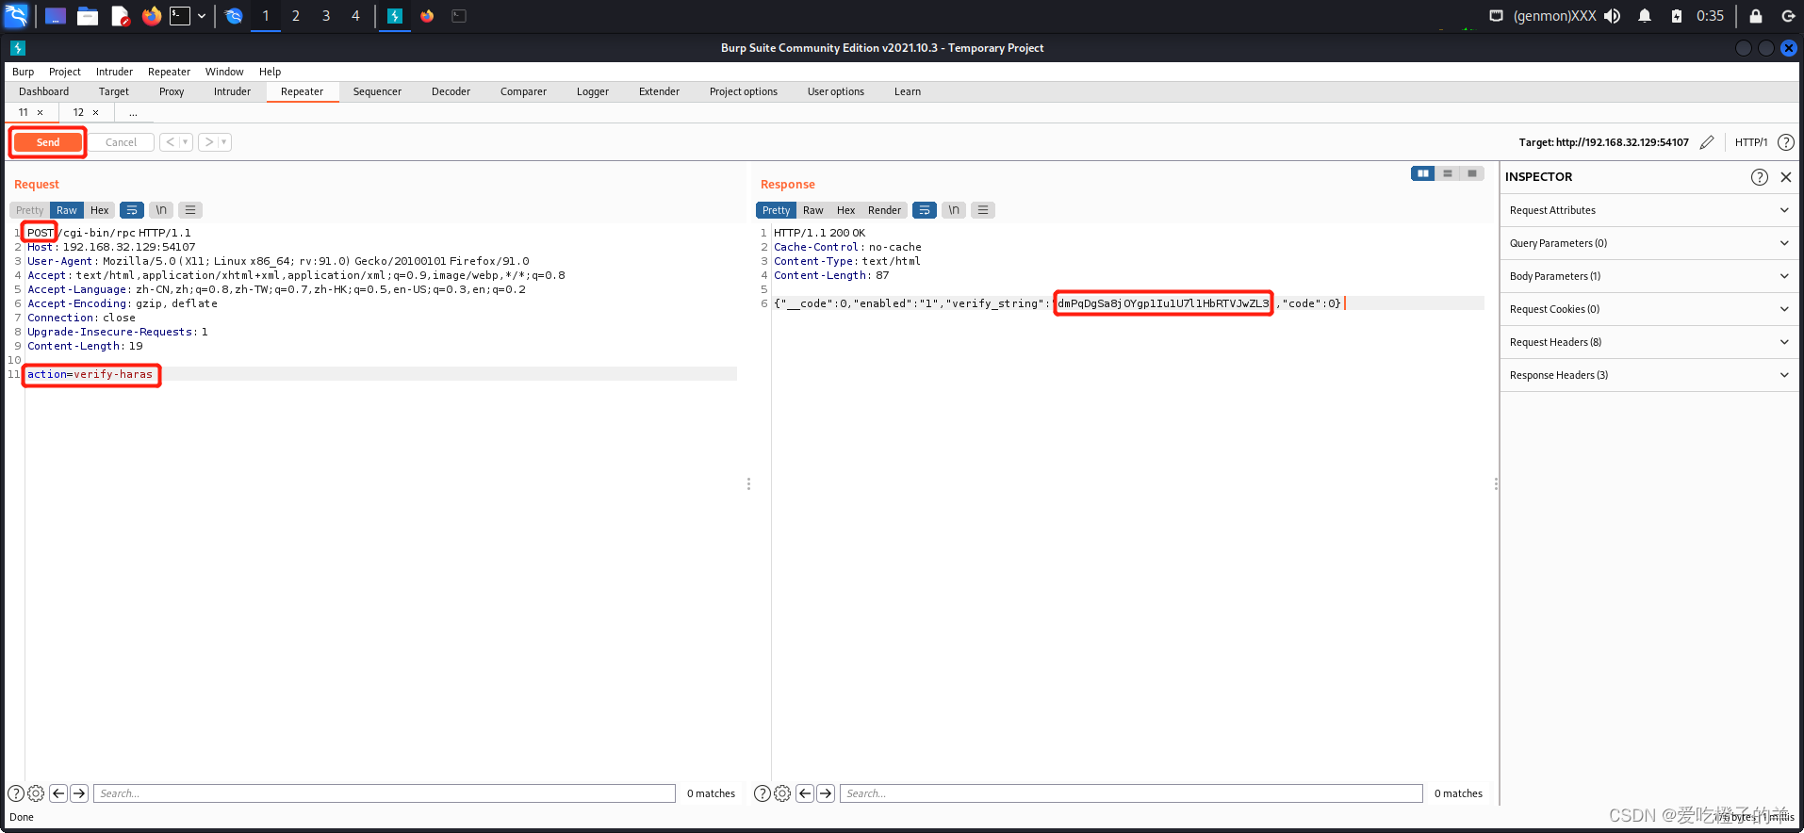Open Repeater help question-mark icon

coord(1785,142)
